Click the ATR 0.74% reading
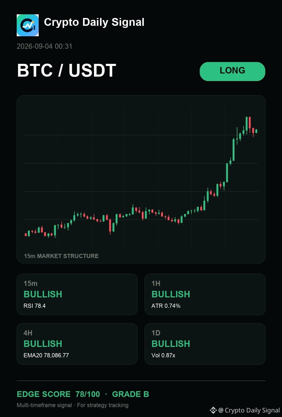 pos(166,306)
